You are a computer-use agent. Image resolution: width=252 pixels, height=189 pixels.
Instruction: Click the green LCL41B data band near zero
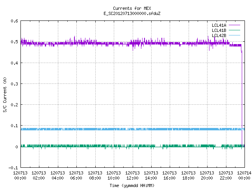(133, 146)
